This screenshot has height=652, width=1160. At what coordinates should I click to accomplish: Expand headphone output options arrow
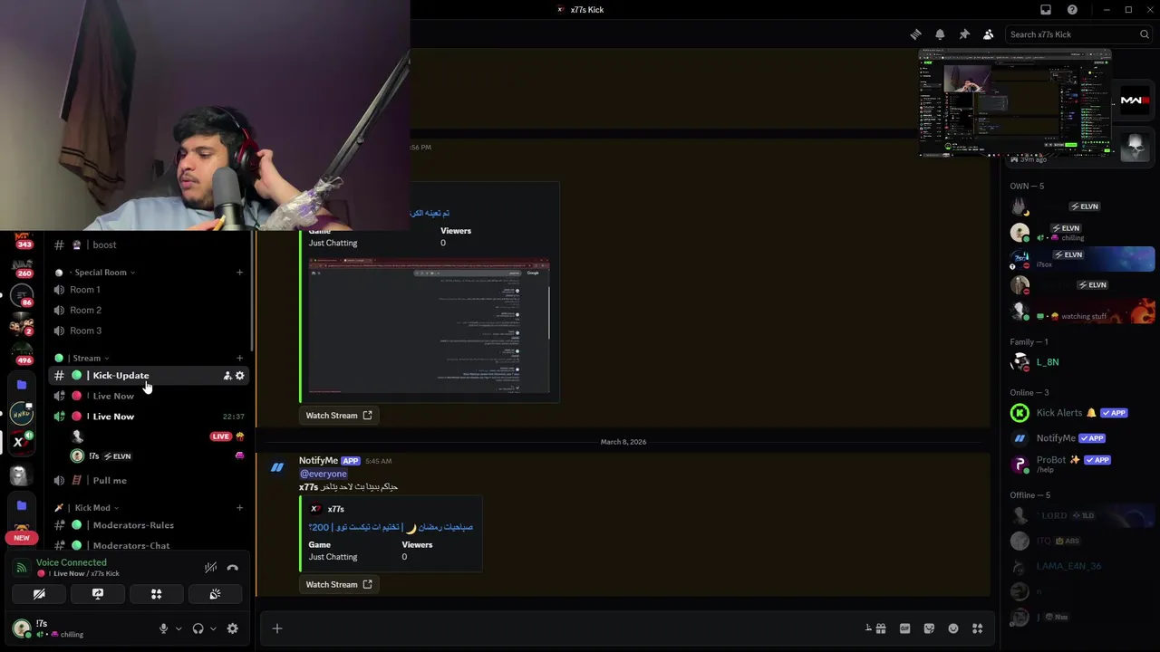click(213, 628)
